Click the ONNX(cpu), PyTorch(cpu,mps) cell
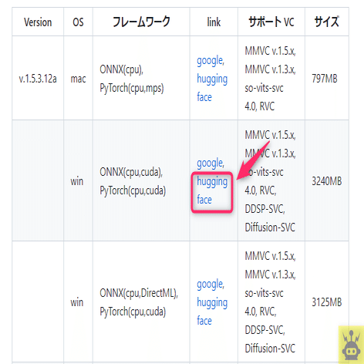The height and width of the screenshot is (364, 364). [x=141, y=78]
